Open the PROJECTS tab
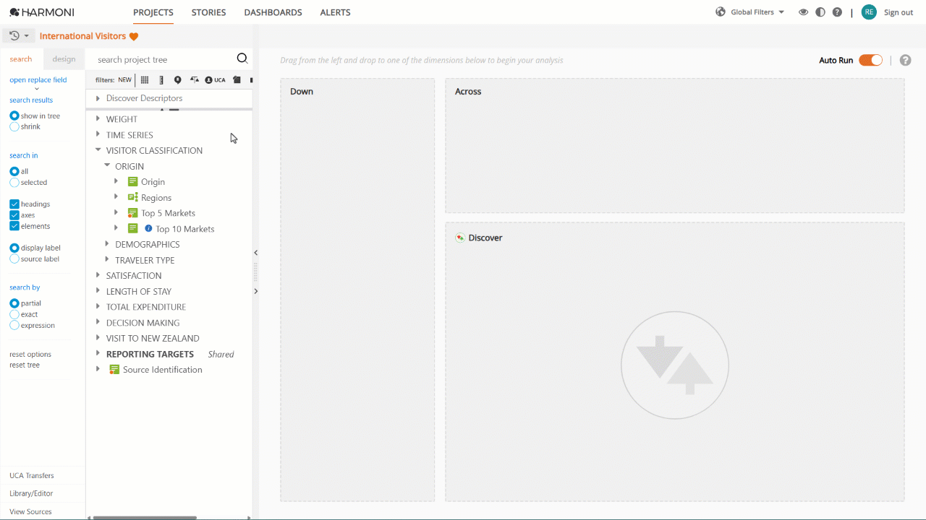Viewport: 926px width, 520px height. (x=153, y=12)
